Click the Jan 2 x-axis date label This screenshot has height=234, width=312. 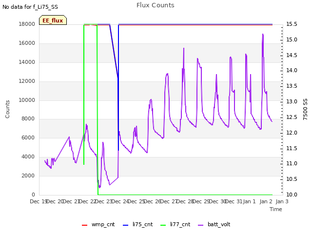coord(266,201)
